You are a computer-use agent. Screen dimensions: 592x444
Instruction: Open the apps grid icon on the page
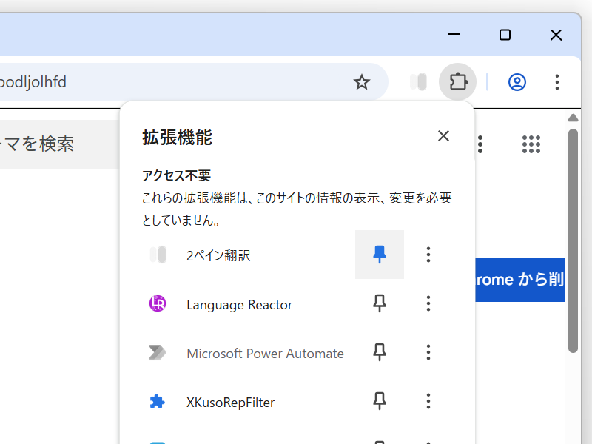(x=531, y=144)
